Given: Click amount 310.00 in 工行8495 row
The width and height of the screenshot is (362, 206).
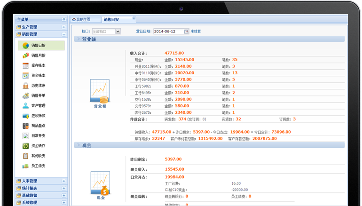Looking at the screenshot, I should [182, 93].
